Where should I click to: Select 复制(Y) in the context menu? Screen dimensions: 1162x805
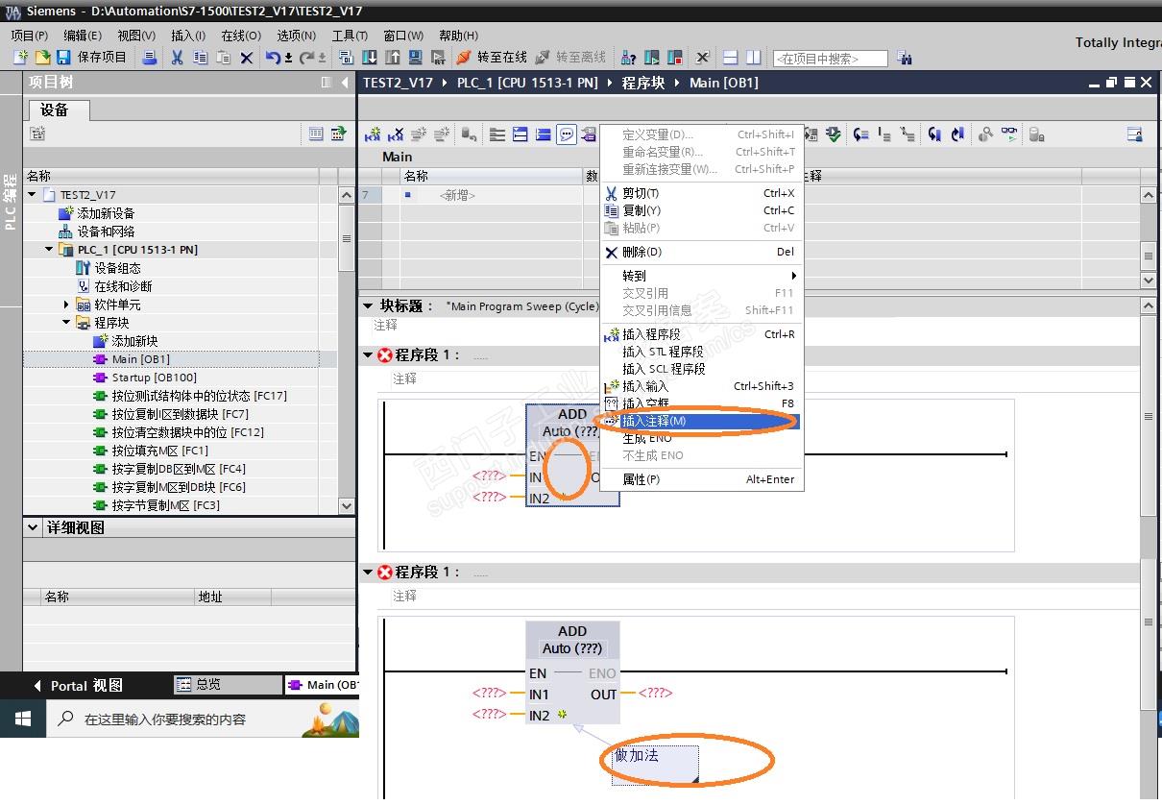tap(701, 210)
